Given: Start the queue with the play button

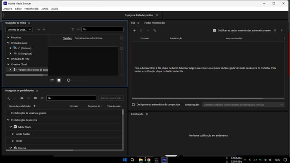Looking at the screenshot, I should pyautogui.click(x=282, y=31).
